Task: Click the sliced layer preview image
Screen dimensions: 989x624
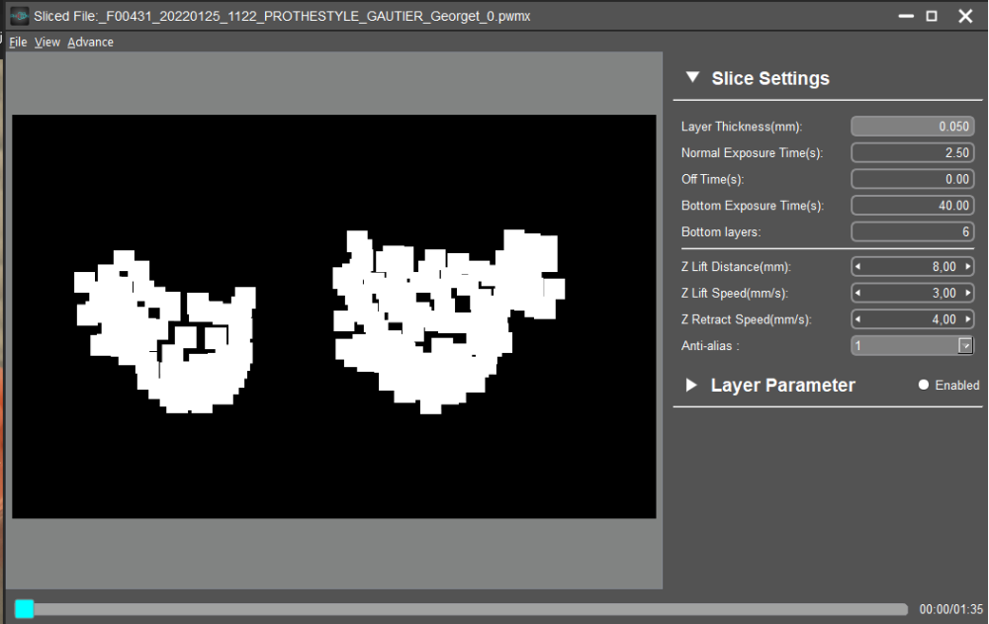Action: point(333,316)
